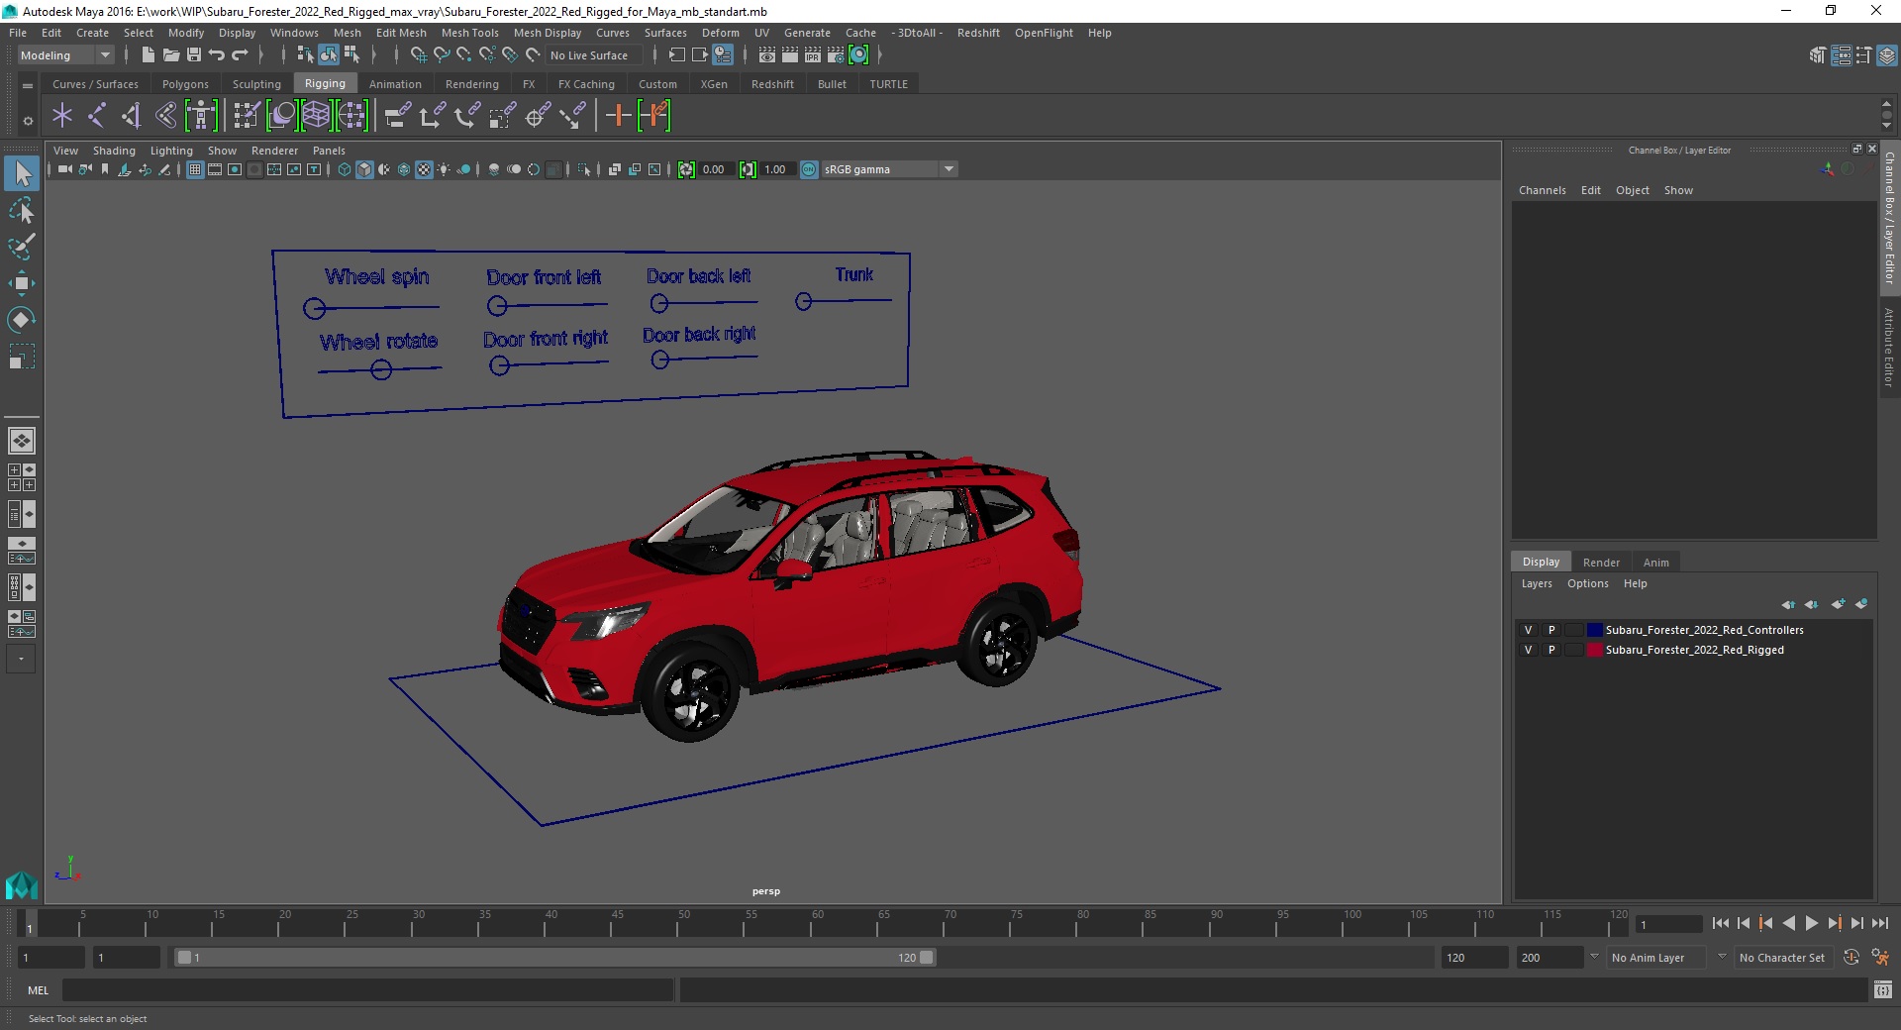Select the Create Joints shelf tool
Screen dimensions: 1901x1030
[97, 116]
